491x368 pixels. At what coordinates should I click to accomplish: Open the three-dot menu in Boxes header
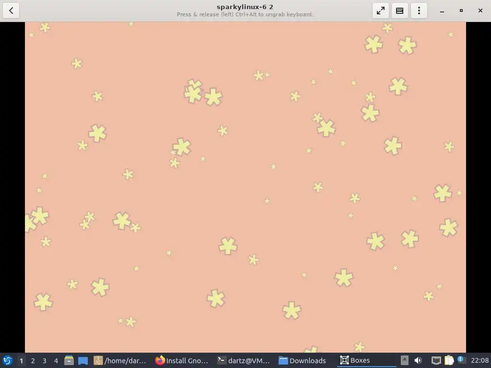coord(419,11)
